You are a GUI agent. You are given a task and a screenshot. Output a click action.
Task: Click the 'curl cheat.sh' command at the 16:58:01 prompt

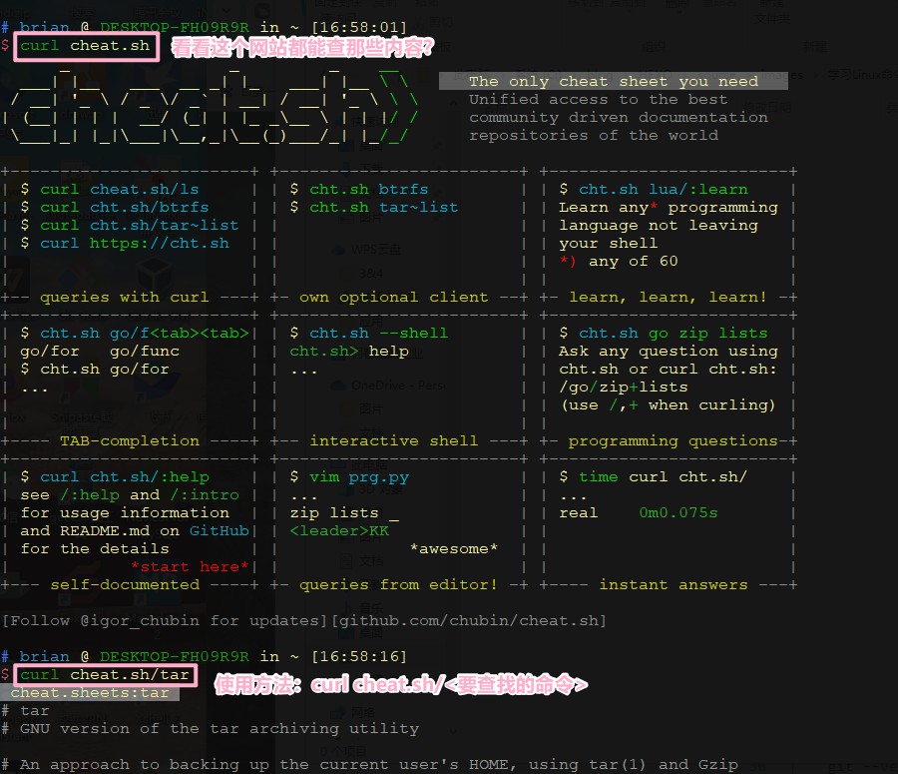click(x=85, y=45)
